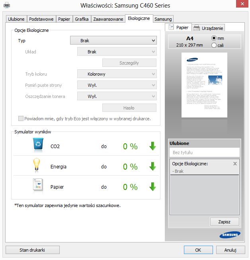The image size is (250, 260).
Task: Open the Typ dropdown showing Brak
Action: point(113,41)
